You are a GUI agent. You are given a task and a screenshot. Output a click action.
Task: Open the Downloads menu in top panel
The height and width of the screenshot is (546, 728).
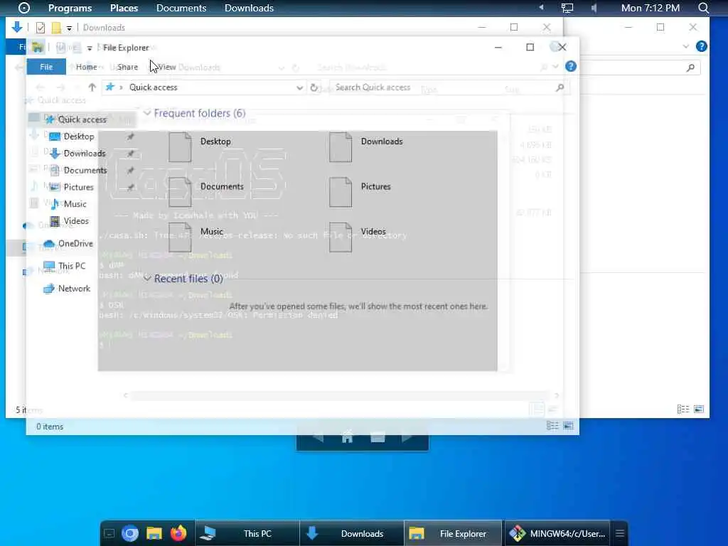249,8
